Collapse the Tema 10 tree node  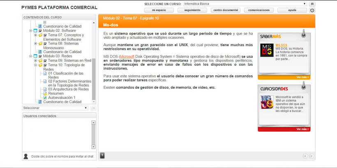click(36, 65)
